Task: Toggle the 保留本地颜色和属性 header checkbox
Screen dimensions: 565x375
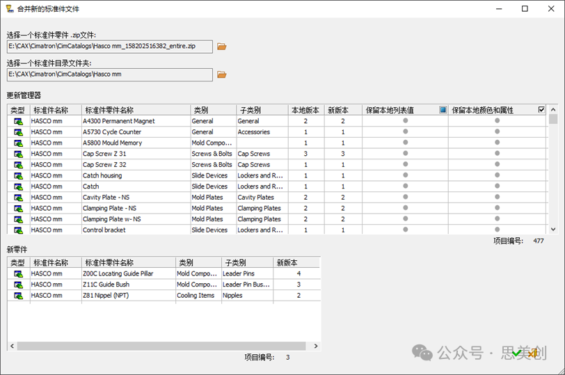Action: coord(541,109)
